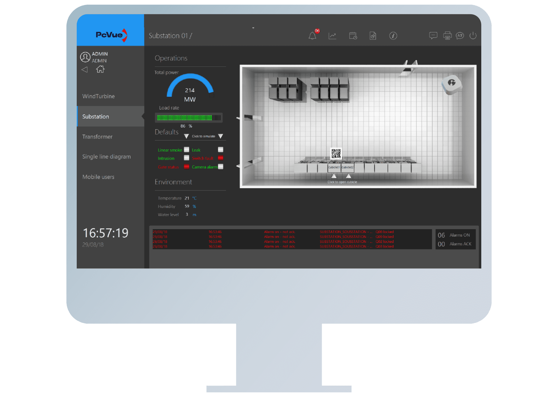Click the left Defaults down-arrow
Viewport: 558px width, 397px height.
(187, 136)
